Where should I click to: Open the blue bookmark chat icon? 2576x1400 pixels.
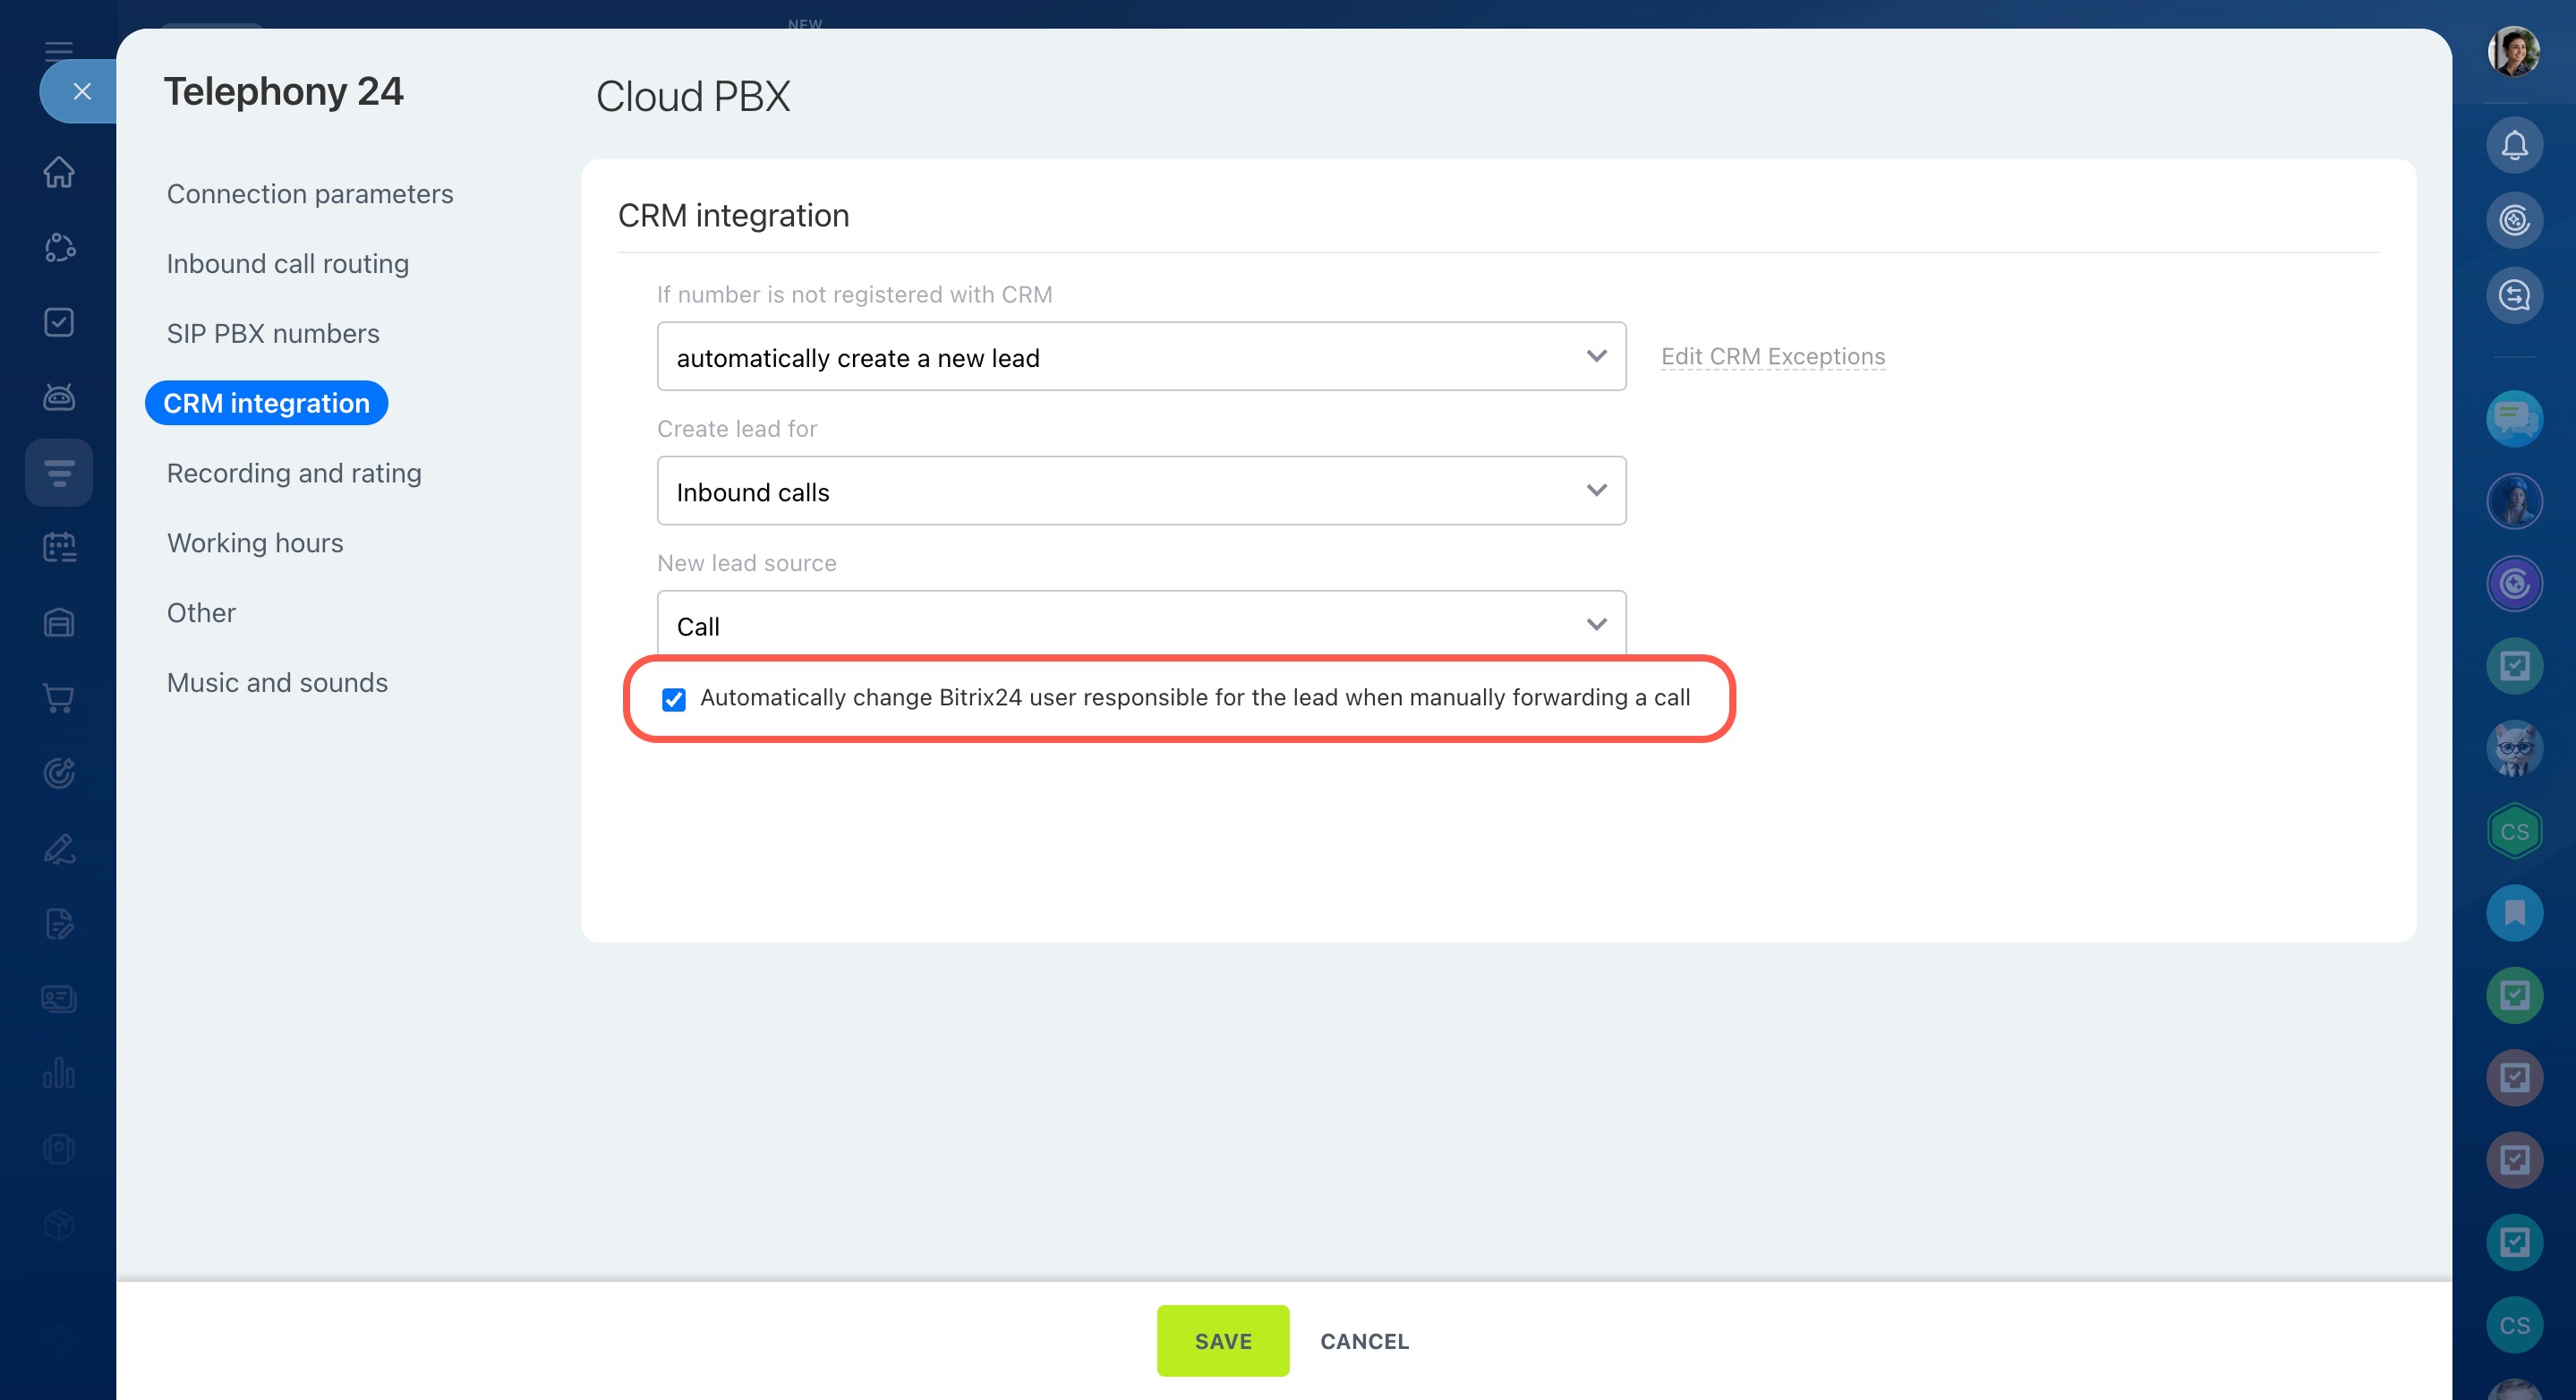(x=2514, y=912)
